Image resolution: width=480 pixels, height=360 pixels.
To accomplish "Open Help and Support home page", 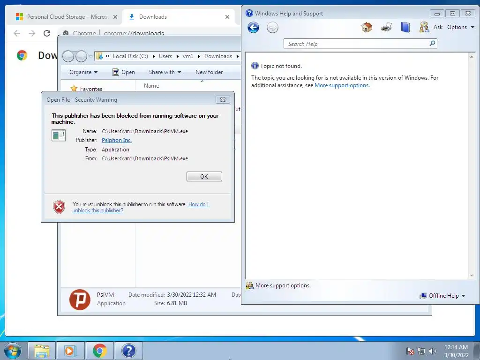I will tap(367, 27).
